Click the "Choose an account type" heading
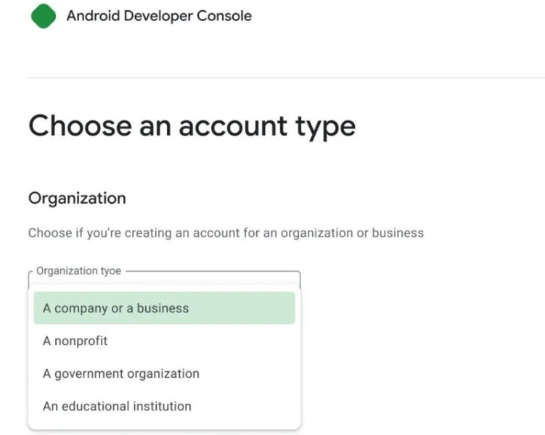The width and height of the screenshot is (545, 435). [x=192, y=125]
